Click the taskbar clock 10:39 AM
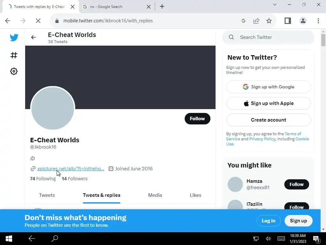The width and height of the screenshot is (326, 245). pos(298,236)
